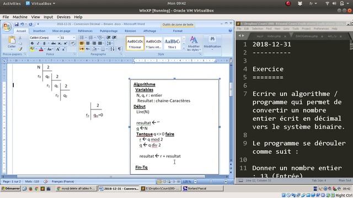
Task: Align text right
Action: [94, 43]
